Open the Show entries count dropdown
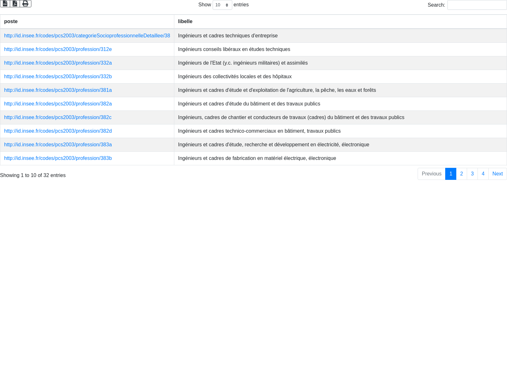 point(222,5)
